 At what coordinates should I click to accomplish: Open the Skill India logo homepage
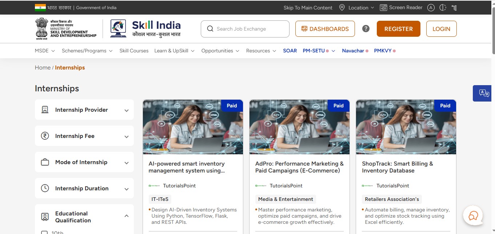point(145,29)
